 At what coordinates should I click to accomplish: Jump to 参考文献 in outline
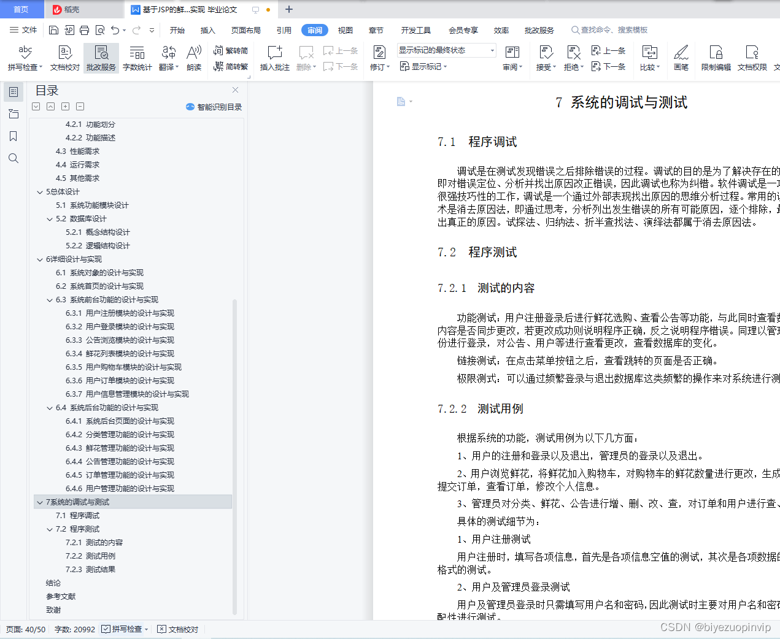pyautogui.click(x=61, y=597)
